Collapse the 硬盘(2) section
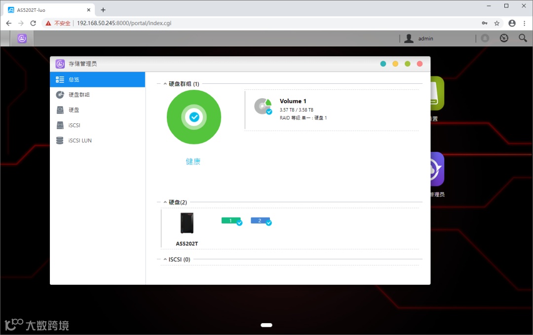The width and height of the screenshot is (533, 335). coord(164,202)
